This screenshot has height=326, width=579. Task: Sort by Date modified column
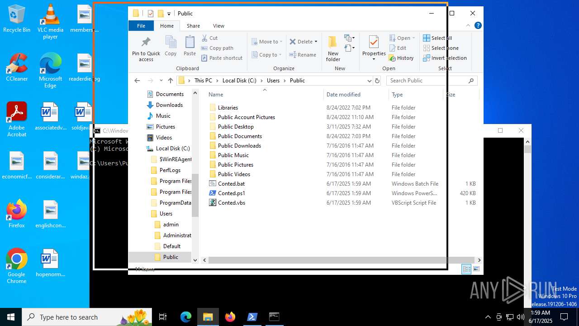[x=356, y=95]
